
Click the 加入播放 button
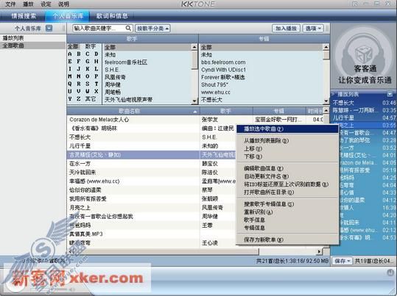tap(286, 29)
